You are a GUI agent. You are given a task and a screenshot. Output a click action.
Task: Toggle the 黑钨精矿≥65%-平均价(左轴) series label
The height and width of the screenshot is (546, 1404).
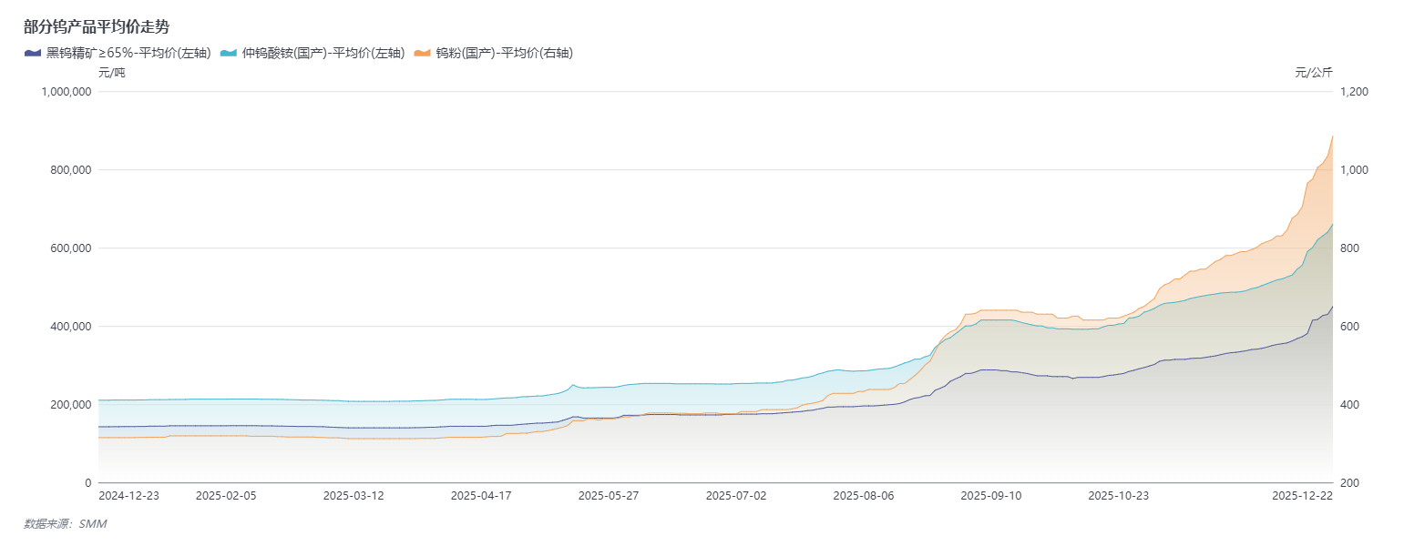(x=128, y=53)
